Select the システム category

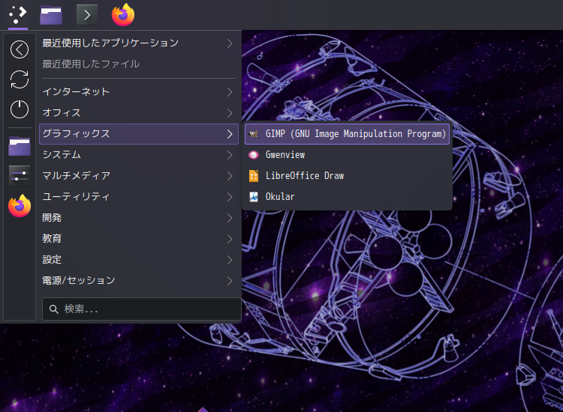pyautogui.click(x=139, y=155)
